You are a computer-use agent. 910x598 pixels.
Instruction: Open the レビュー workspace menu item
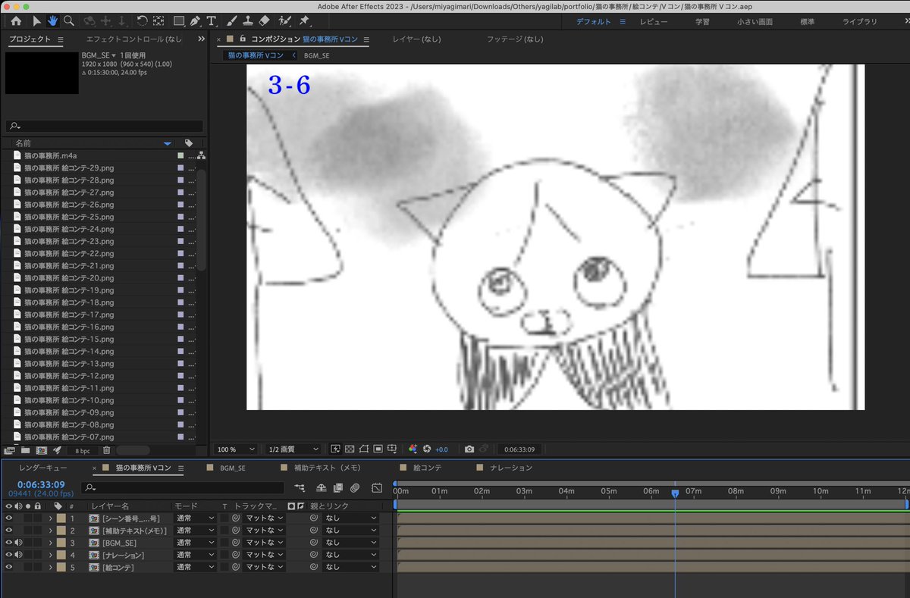tap(653, 21)
